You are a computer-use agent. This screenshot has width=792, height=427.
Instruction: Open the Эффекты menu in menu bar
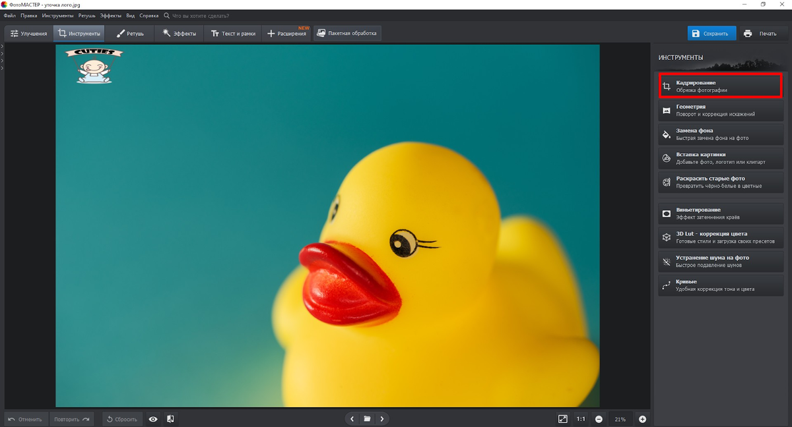click(x=111, y=15)
